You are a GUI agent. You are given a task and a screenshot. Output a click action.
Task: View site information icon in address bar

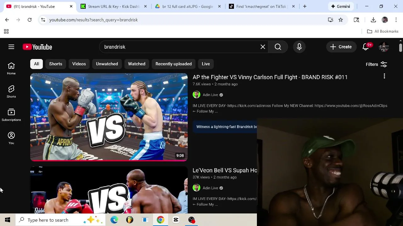point(43,20)
